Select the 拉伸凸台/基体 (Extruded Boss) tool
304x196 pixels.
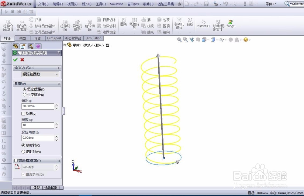tap(8, 25)
